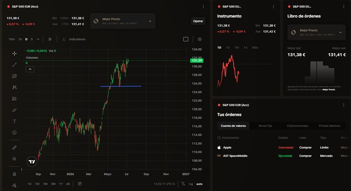Open options menu of Instrumento widget
The width and height of the screenshot is (351, 191).
point(273,7)
